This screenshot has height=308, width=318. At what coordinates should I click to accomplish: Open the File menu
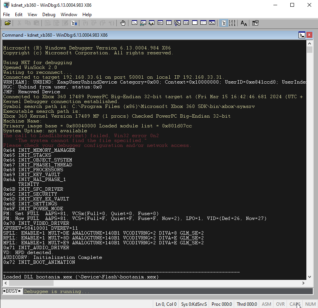(x=6, y=15)
